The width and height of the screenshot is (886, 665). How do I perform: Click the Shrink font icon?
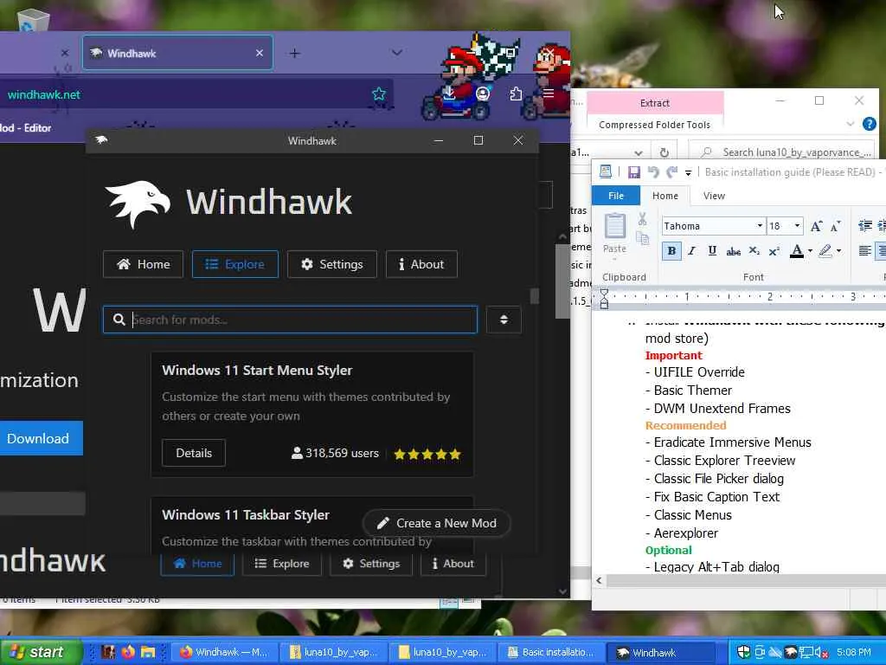[835, 226]
